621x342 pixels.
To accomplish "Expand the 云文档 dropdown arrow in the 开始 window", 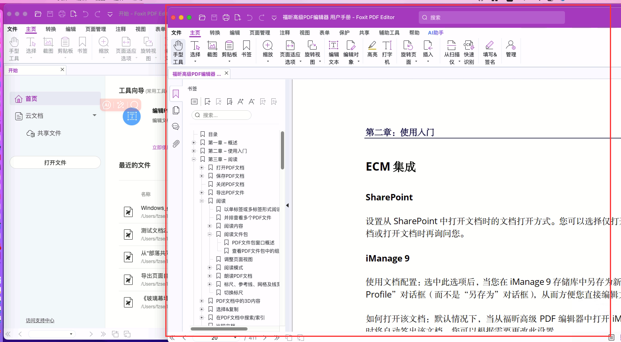I will [x=95, y=115].
